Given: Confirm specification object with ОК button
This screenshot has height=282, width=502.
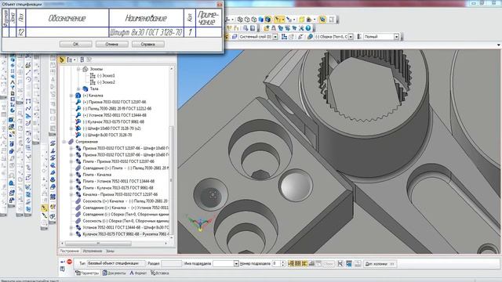Looking at the screenshot, I should (75, 44).
